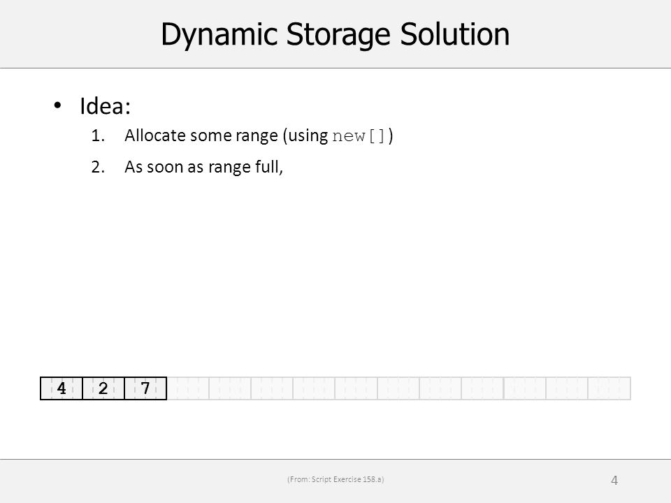Click the list number '1.' marker
The image size is (671, 503).
coord(98,136)
